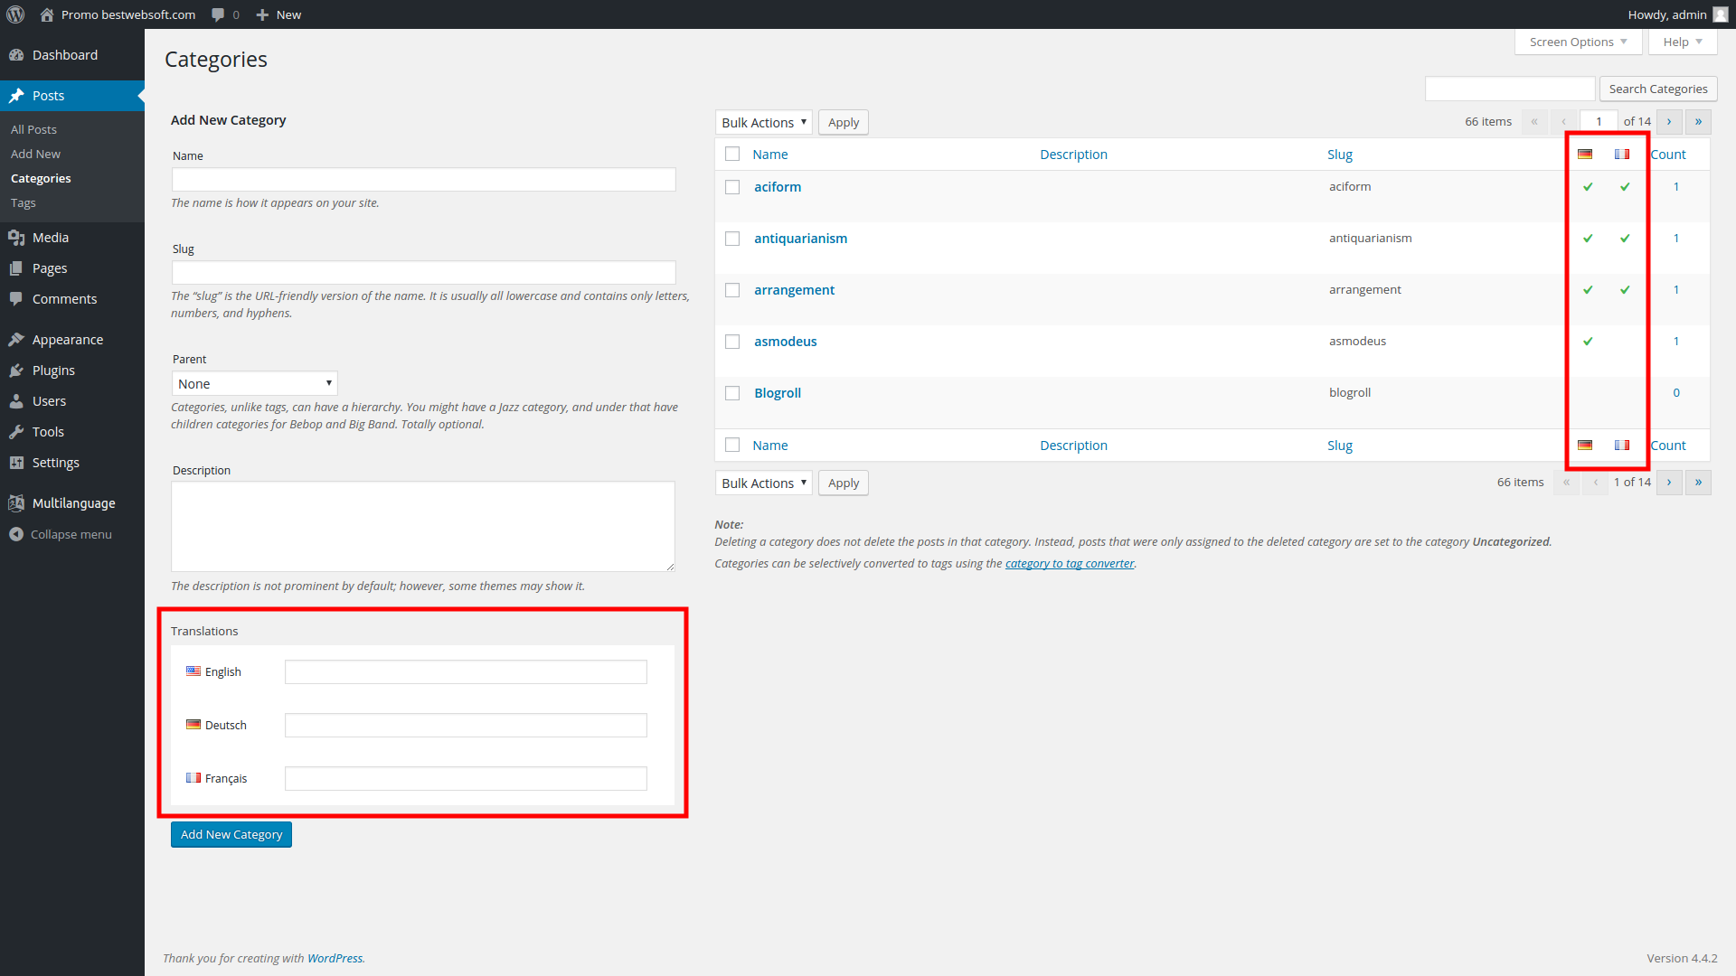Click the French flag in table header
The height and width of the screenshot is (976, 1736).
[1622, 155]
